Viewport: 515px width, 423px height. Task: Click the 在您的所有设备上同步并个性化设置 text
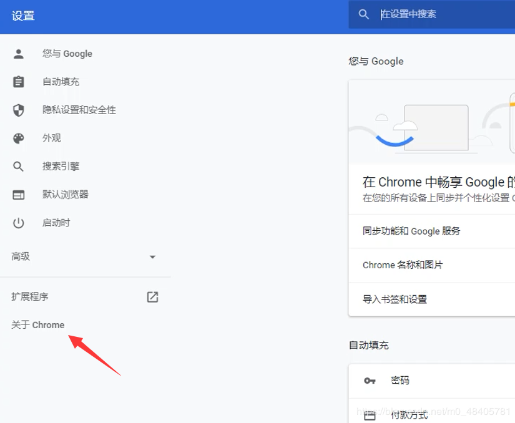(x=436, y=198)
